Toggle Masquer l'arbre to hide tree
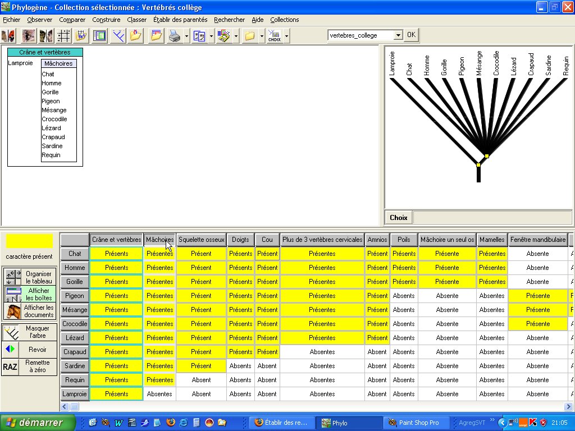Viewport: 575px width, 431px height. pos(30,332)
